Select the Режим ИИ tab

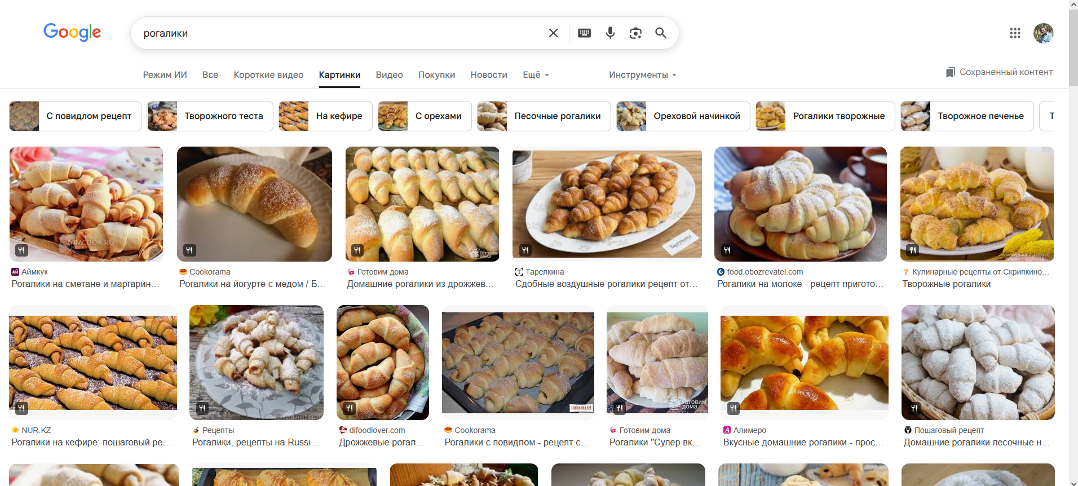pyautogui.click(x=165, y=75)
